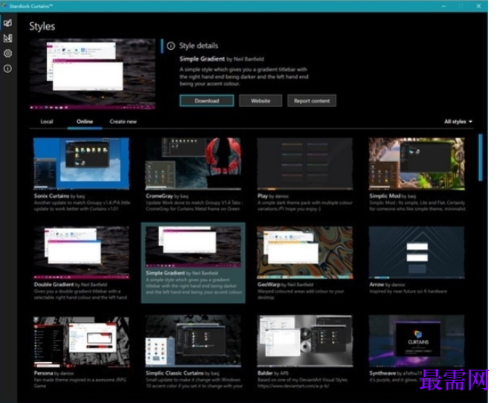The height and width of the screenshot is (403, 503).
Task: Select the Persona style thumbnail
Action: coord(81,341)
